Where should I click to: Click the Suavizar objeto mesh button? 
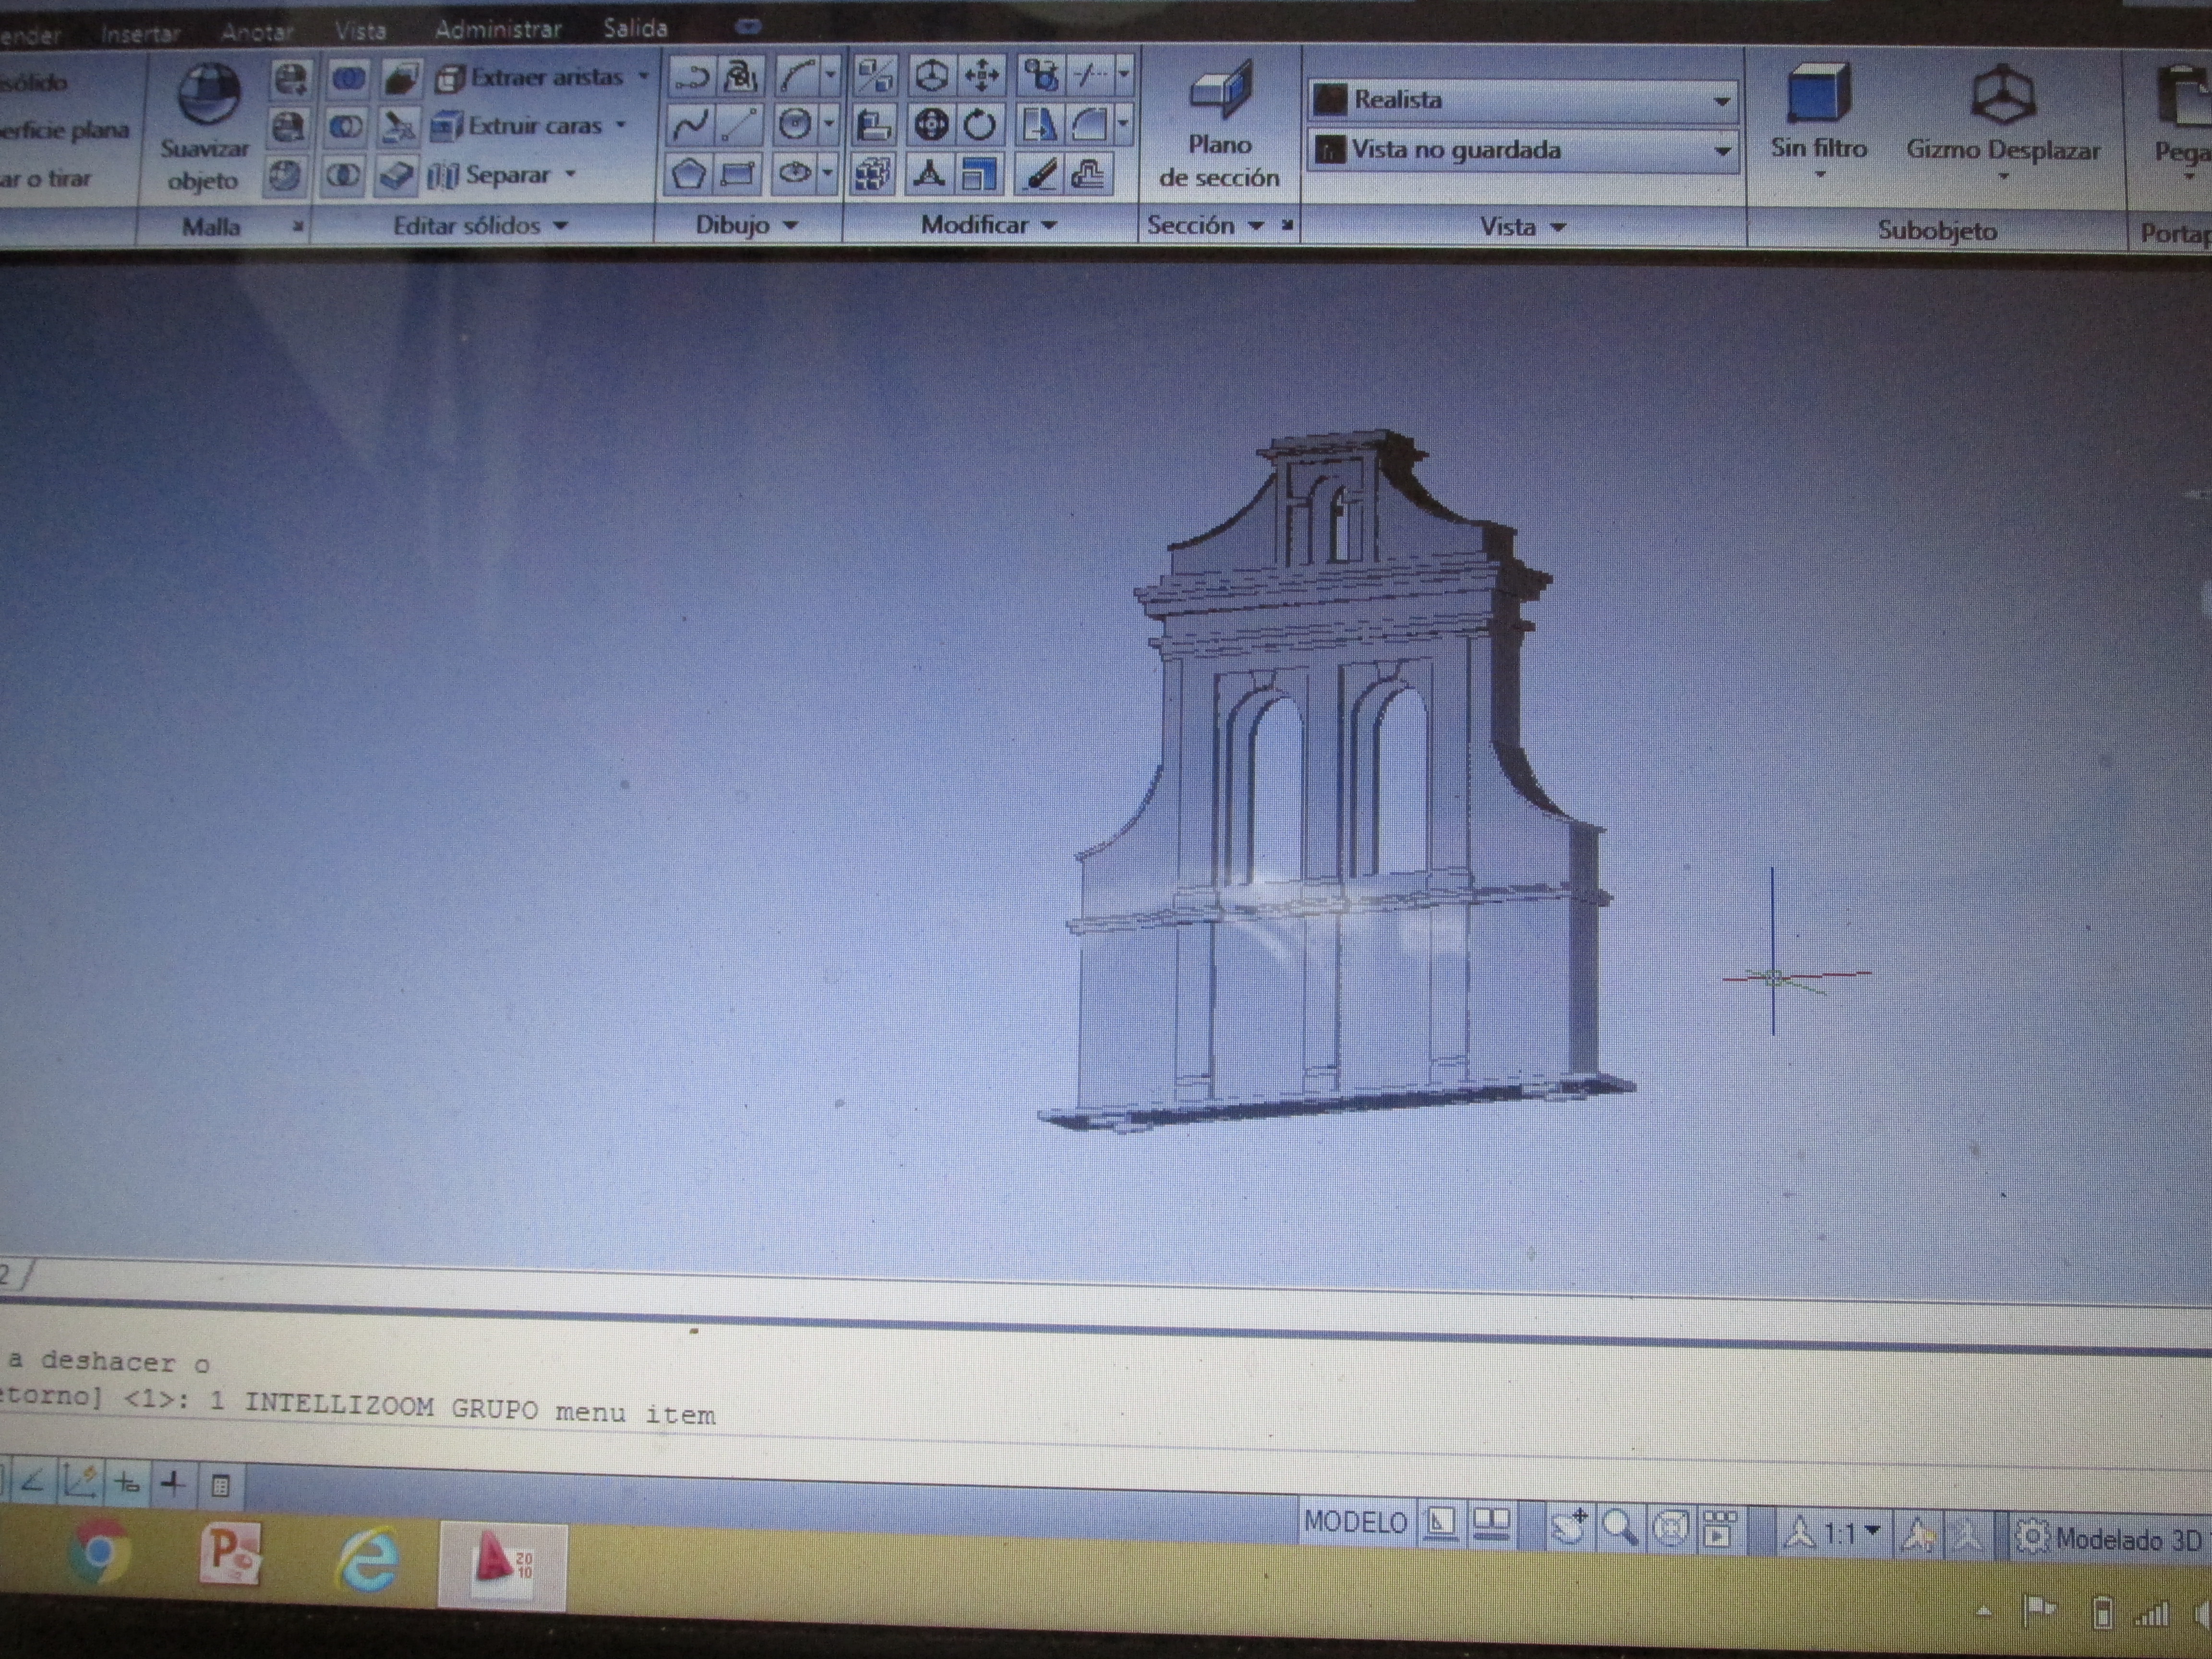[205, 128]
